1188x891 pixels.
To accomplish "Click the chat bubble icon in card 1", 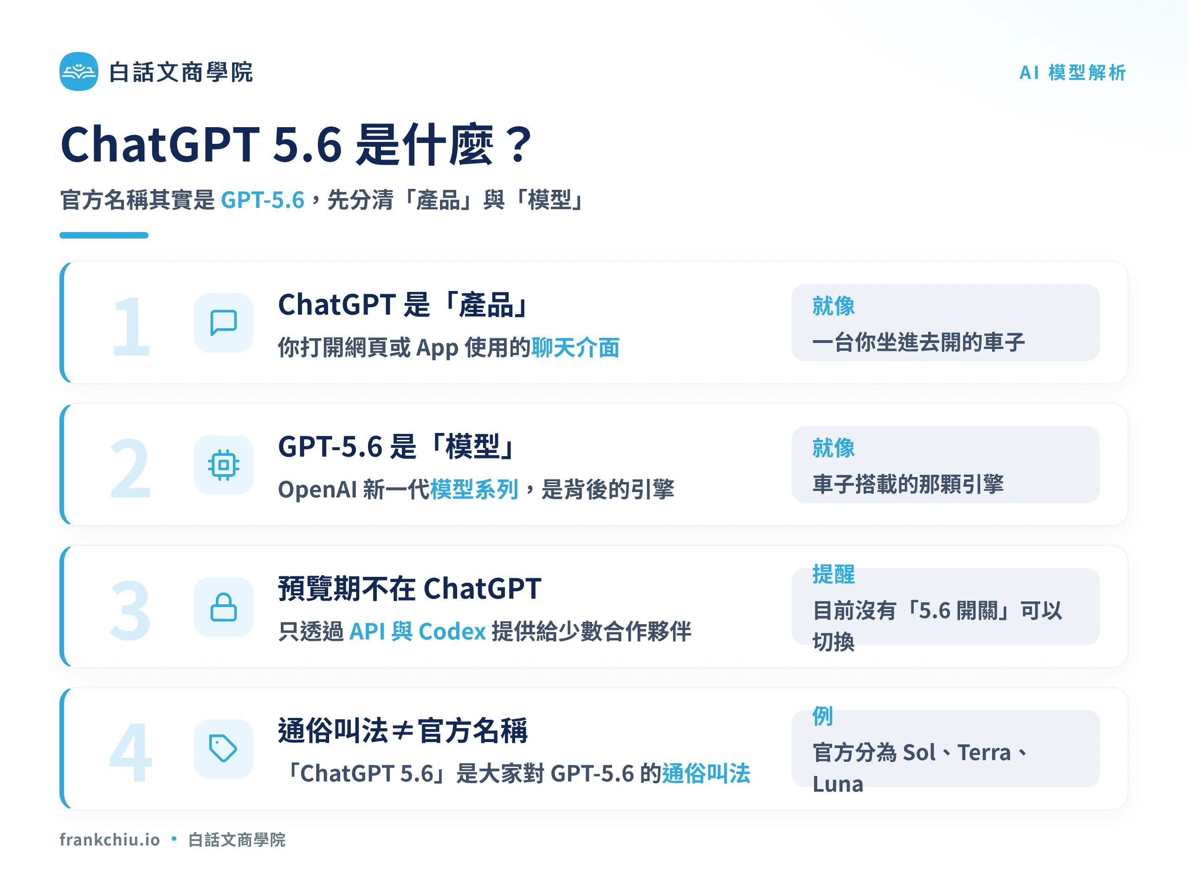I will [x=223, y=323].
